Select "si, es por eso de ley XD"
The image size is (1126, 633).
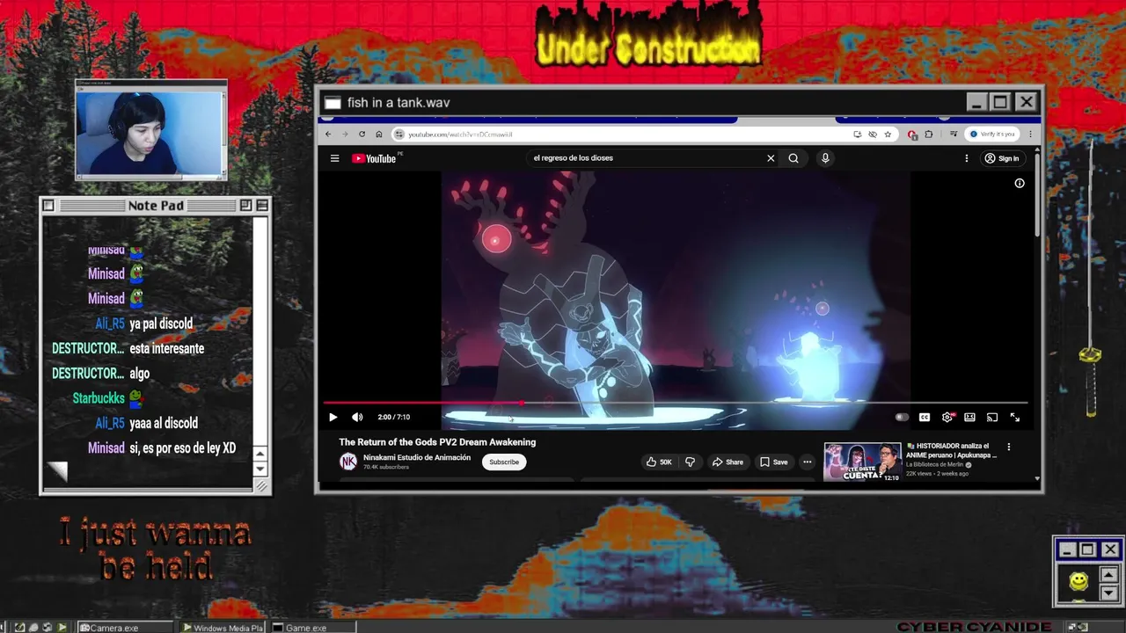click(182, 447)
